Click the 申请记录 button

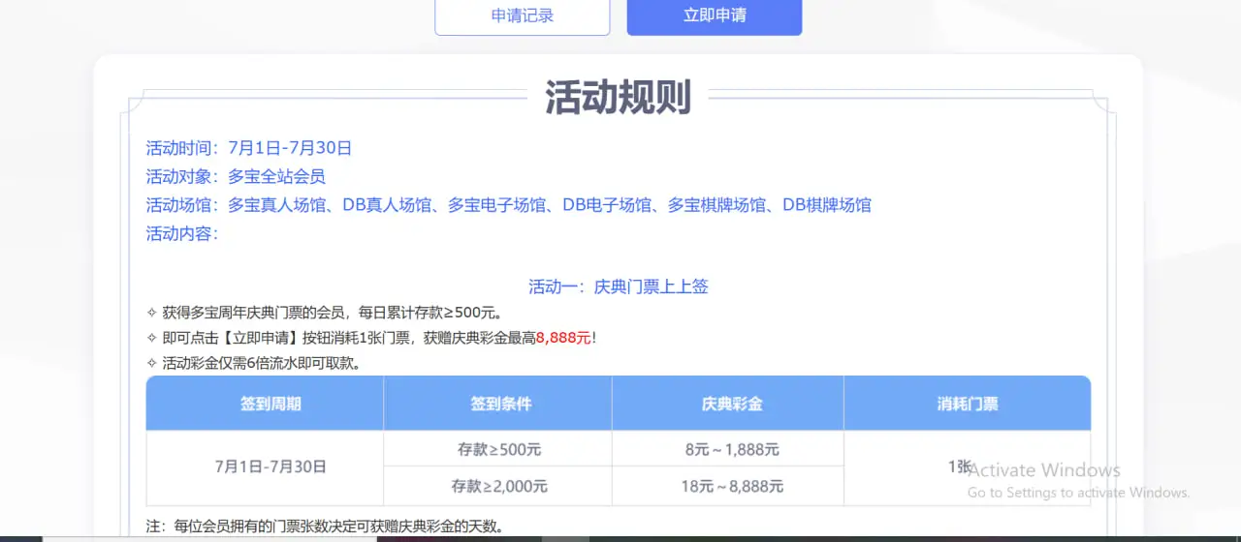522,15
